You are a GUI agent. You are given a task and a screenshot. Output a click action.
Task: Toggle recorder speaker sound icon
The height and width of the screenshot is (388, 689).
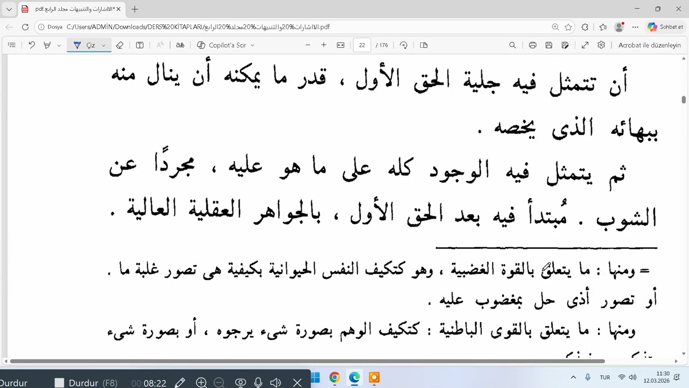276,383
